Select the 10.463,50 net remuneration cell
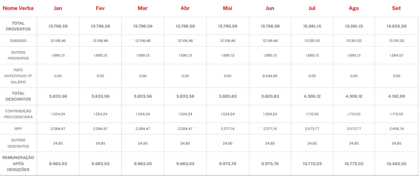 pos(396,164)
